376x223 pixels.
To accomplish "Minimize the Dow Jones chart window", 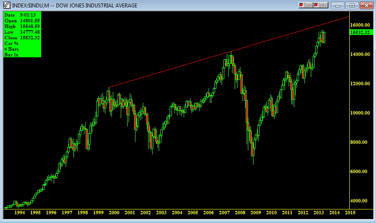I will [338, 5].
